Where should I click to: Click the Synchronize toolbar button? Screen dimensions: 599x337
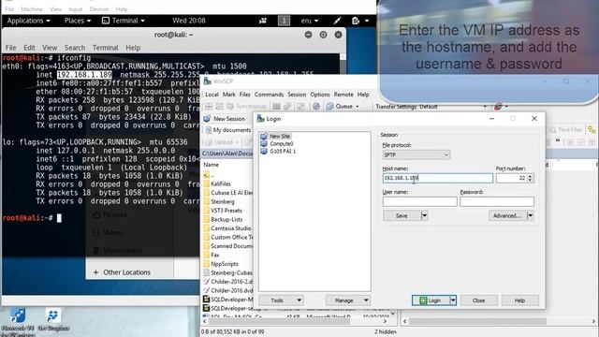[x=246, y=107]
